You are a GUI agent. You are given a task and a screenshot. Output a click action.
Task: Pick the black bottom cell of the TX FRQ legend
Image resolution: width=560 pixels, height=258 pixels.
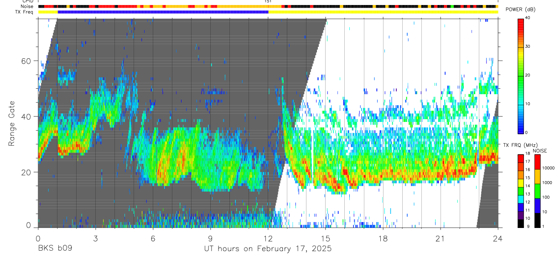[521, 223]
